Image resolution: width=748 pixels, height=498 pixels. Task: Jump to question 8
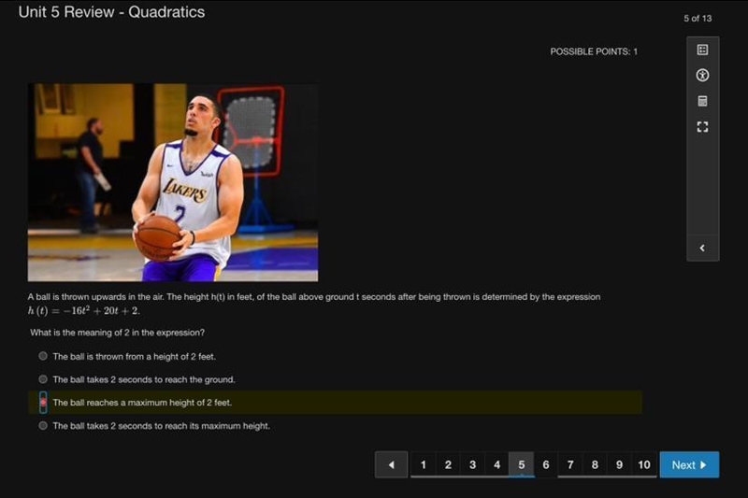[595, 464]
